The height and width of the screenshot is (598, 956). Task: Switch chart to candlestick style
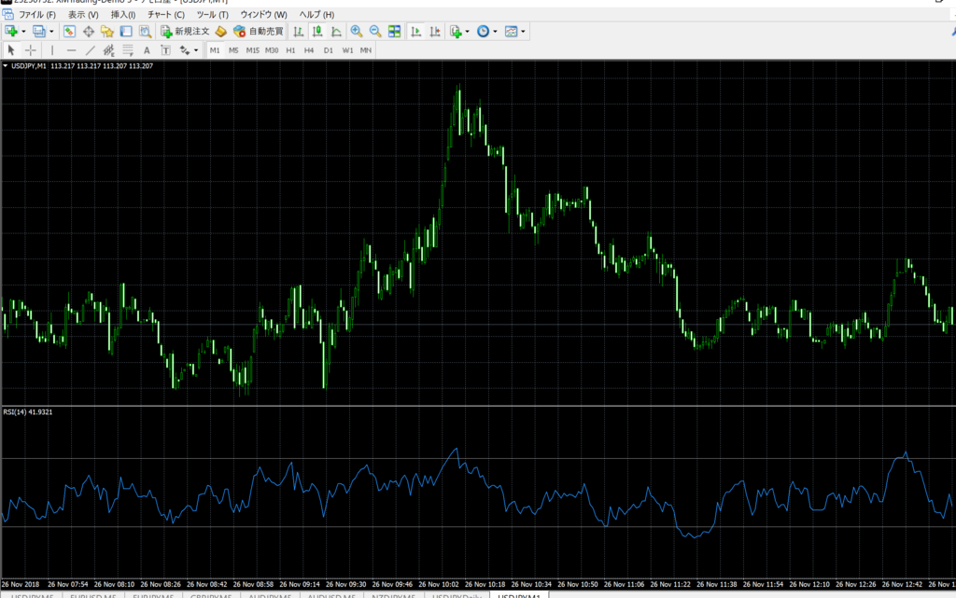317,31
